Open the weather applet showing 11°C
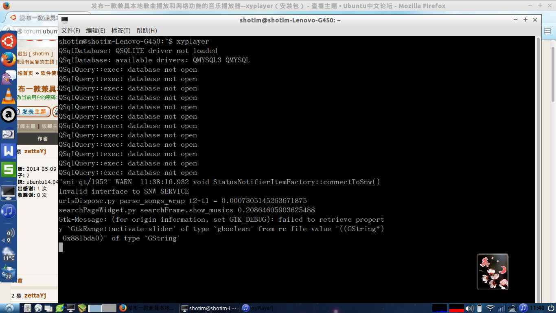The height and width of the screenshot is (313, 556). [x=8, y=254]
